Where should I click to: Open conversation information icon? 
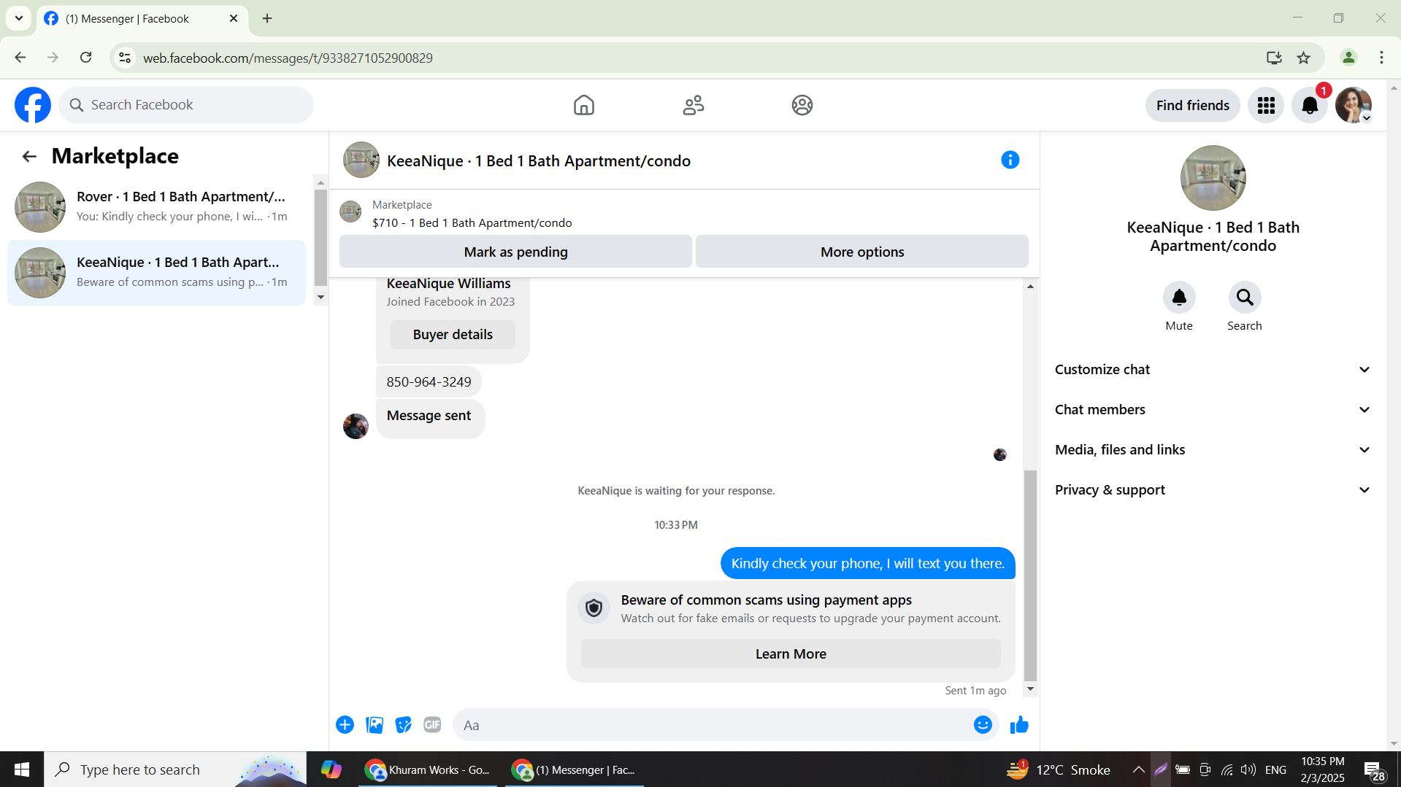[1010, 160]
